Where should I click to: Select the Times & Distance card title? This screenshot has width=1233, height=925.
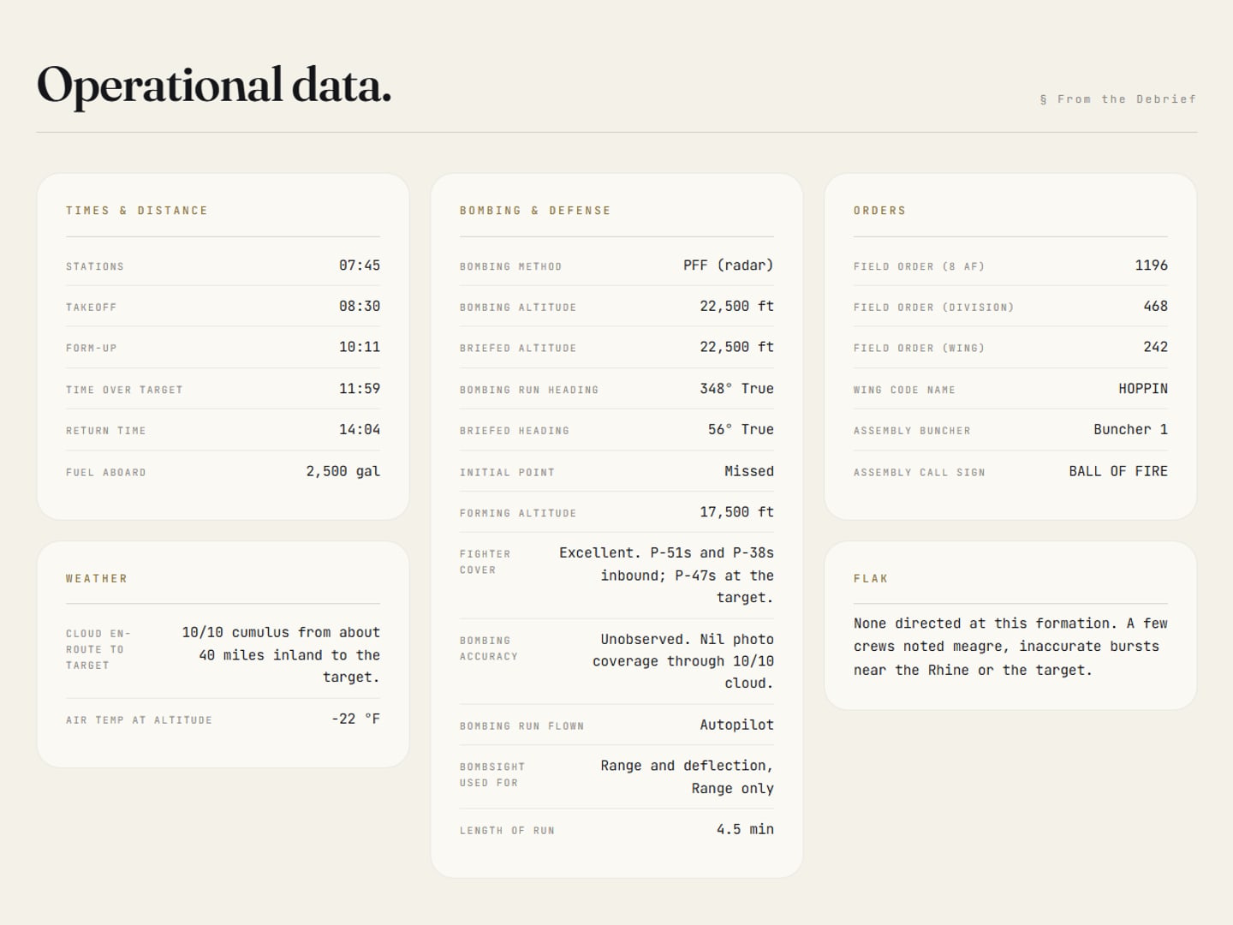137,211
